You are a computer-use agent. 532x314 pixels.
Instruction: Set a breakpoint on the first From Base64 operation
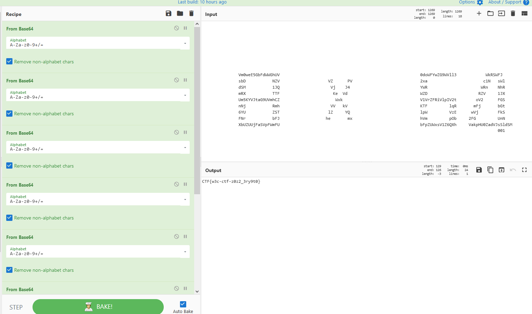click(185, 28)
